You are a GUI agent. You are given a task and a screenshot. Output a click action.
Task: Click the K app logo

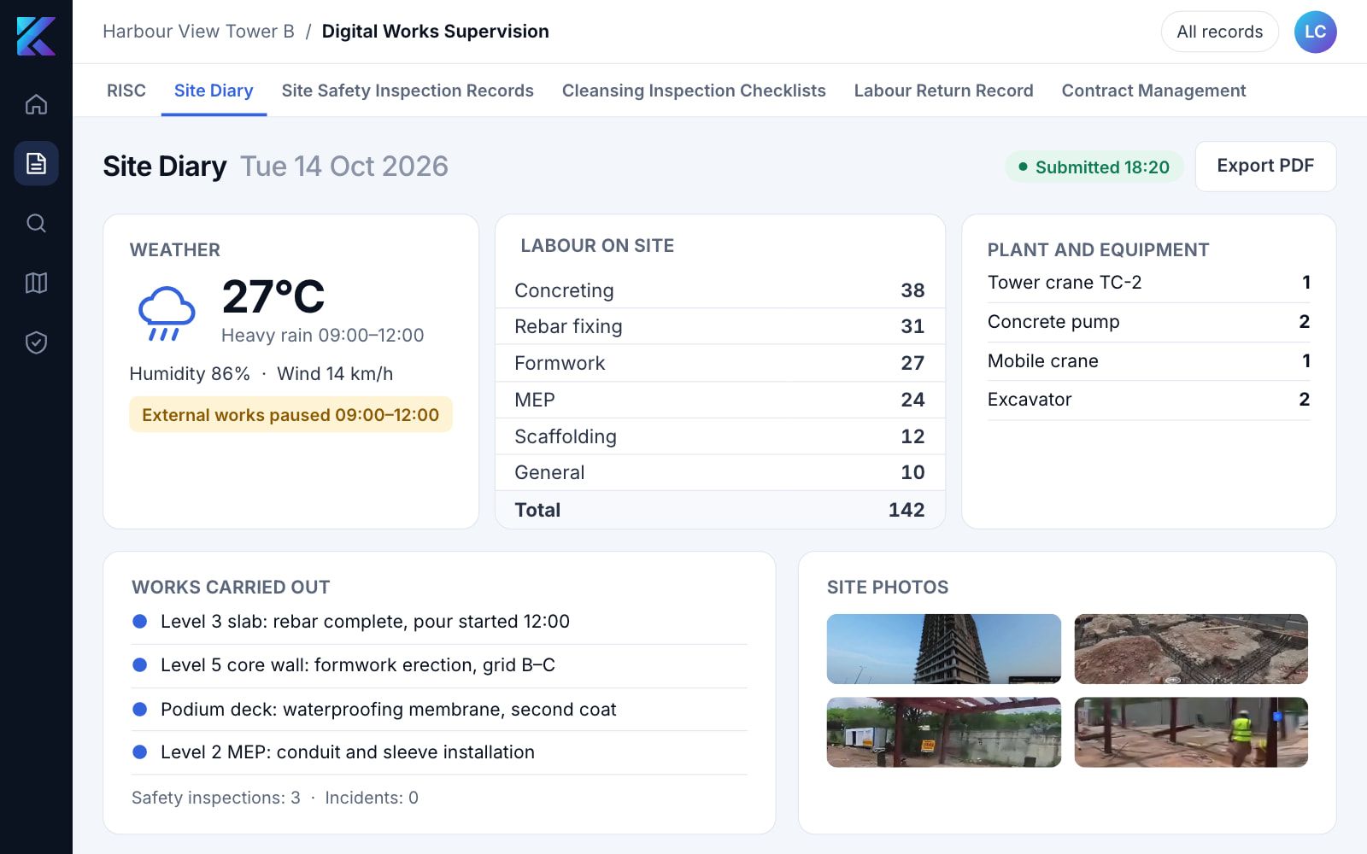(36, 36)
